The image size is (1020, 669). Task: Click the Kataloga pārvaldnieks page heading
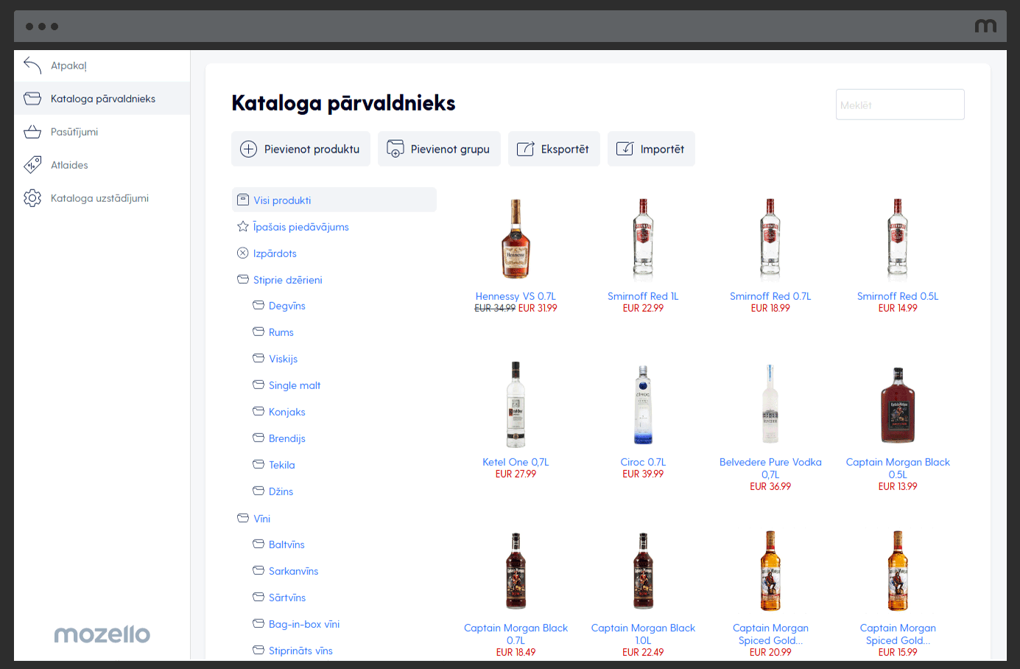click(343, 103)
